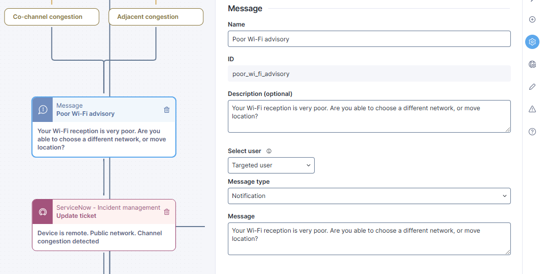Screen dimensions: 541x274
Task: Click into the bottom Message text area
Action: pyautogui.click(x=369, y=238)
